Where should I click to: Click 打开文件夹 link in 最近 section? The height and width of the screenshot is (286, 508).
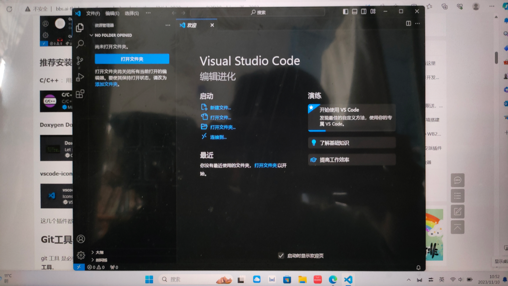(266, 165)
